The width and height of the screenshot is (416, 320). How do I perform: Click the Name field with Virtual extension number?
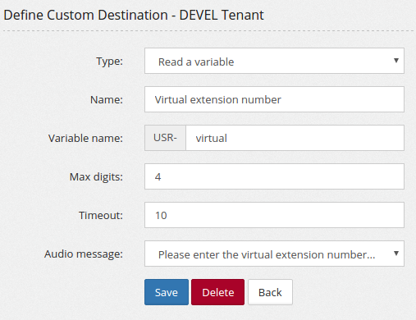[x=274, y=99]
